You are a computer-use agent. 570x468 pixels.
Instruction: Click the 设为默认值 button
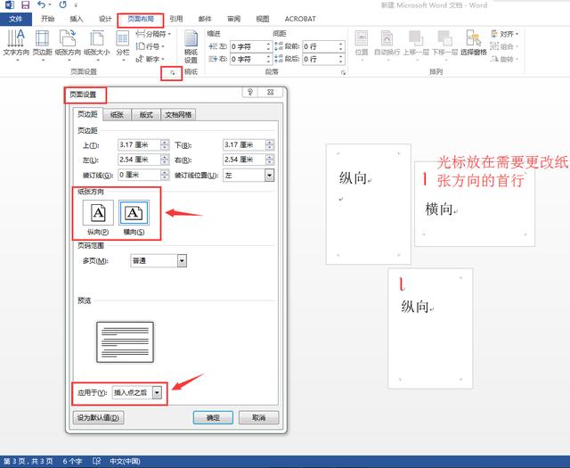[98, 418]
